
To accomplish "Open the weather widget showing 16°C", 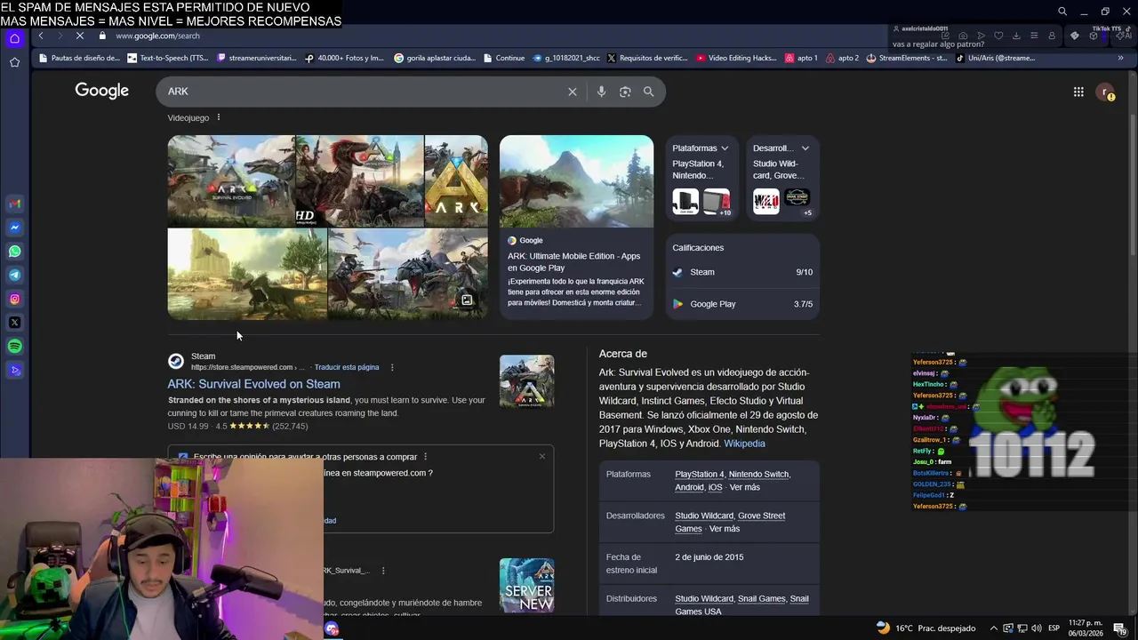I will pyautogui.click(x=926, y=628).
